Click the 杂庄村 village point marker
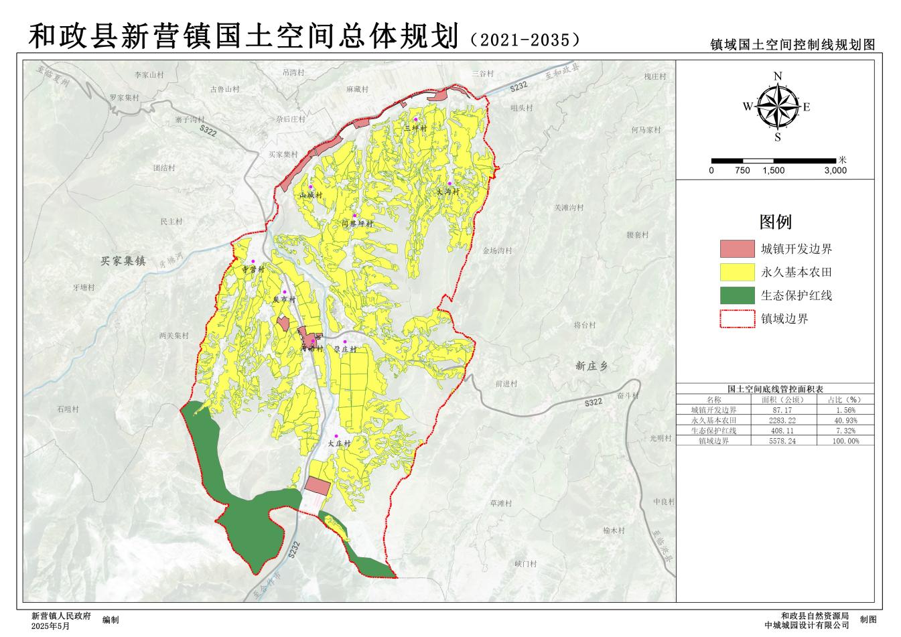 pos(345,342)
